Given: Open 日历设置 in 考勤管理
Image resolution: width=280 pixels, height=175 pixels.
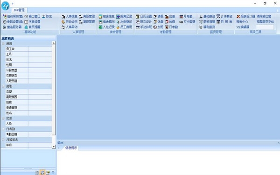Looking at the screenshot, I should (x=144, y=16).
